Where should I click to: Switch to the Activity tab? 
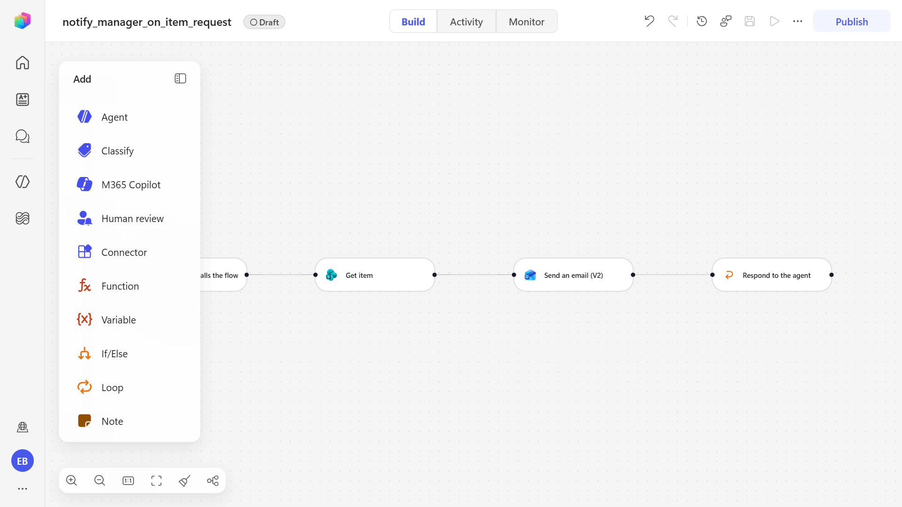pos(466,22)
